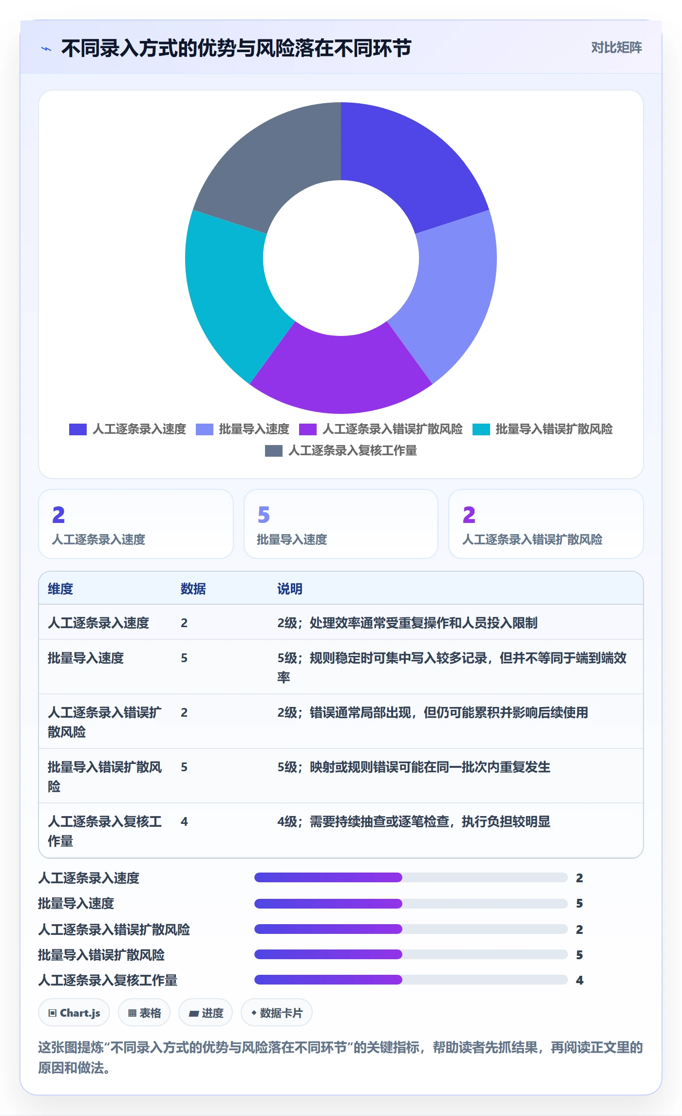Click the light periwinkle donut segment
The height and width of the screenshot is (1116, 682).
452,294
